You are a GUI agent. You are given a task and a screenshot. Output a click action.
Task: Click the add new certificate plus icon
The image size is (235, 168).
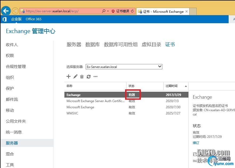point(68,77)
